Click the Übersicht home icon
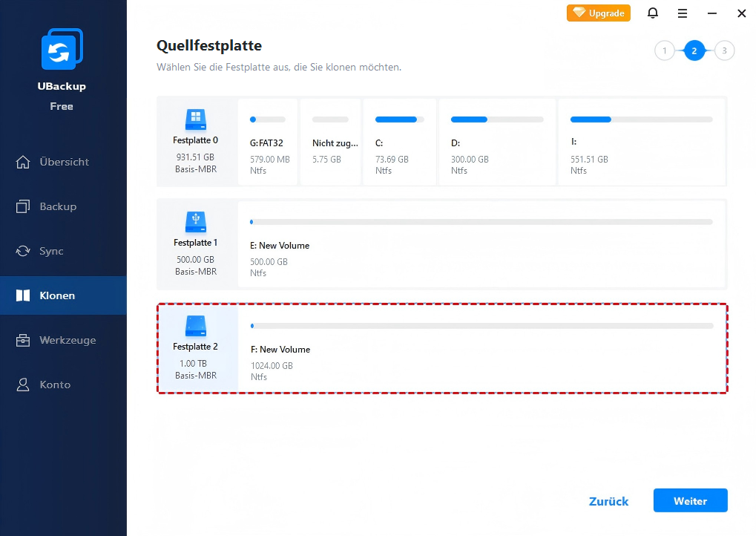The width and height of the screenshot is (756, 536). [23, 162]
